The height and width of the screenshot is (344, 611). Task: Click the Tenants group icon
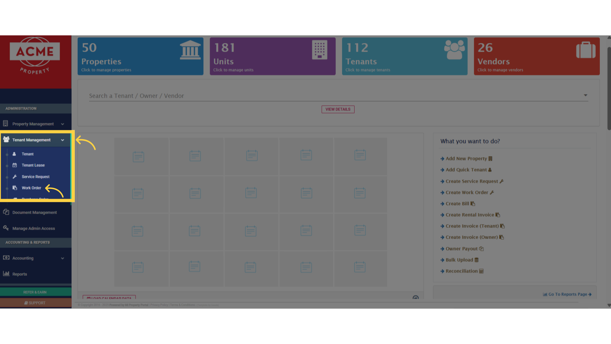tap(454, 50)
